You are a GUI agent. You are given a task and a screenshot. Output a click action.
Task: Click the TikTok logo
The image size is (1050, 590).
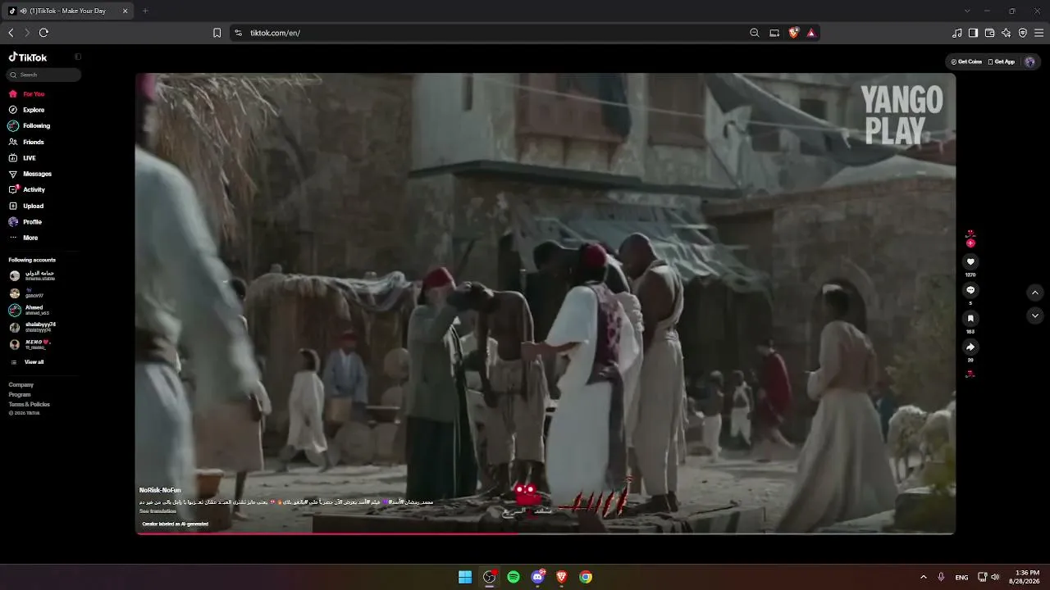point(28,57)
